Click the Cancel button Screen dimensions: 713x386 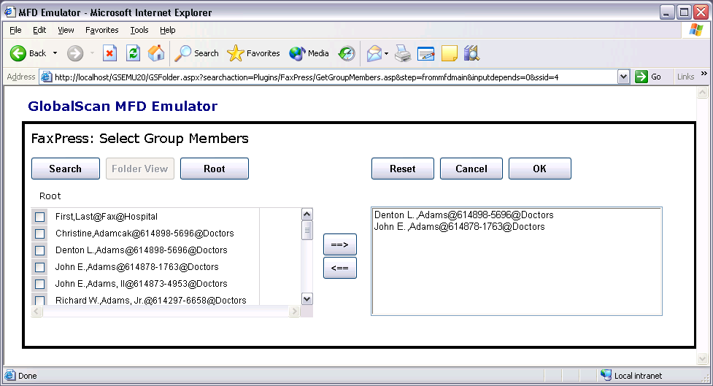click(471, 169)
